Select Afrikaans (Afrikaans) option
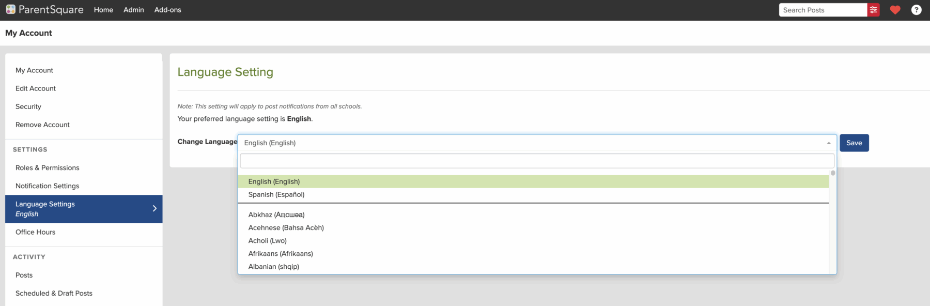930x306 pixels. (533, 253)
